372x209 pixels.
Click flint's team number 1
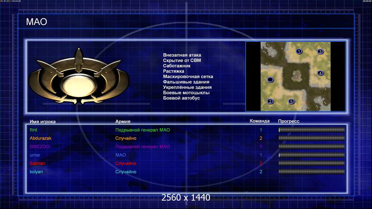pyautogui.click(x=261, y=130)
